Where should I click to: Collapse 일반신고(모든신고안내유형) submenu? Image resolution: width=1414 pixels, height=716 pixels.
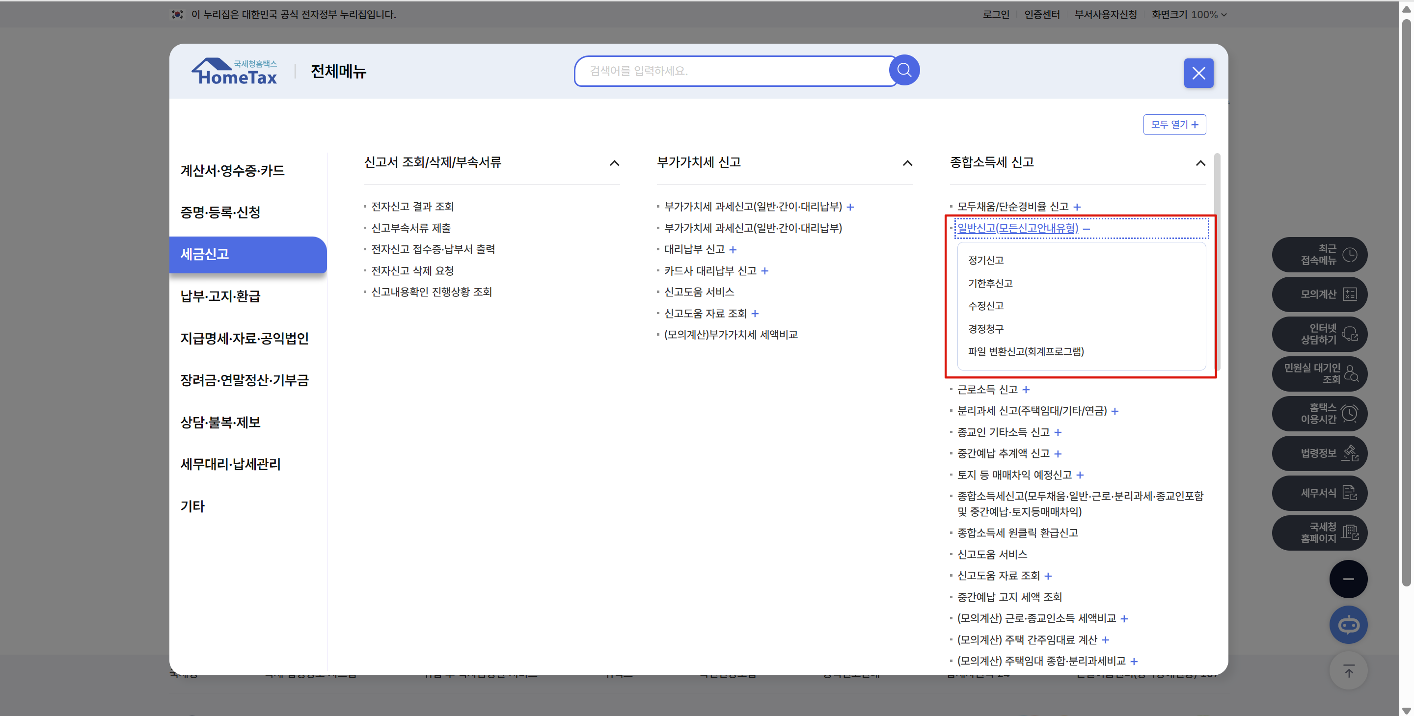1087,229
